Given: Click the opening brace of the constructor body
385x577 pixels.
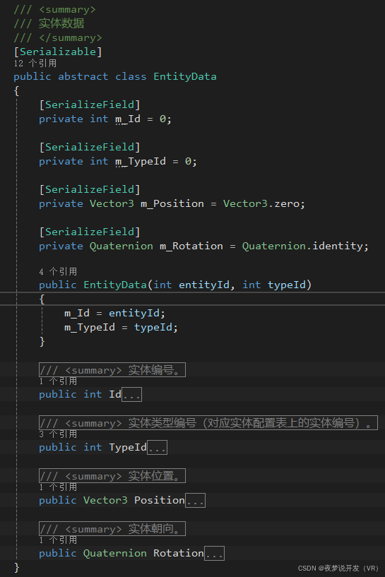Looking at the screenshot, I should (42, 299).
